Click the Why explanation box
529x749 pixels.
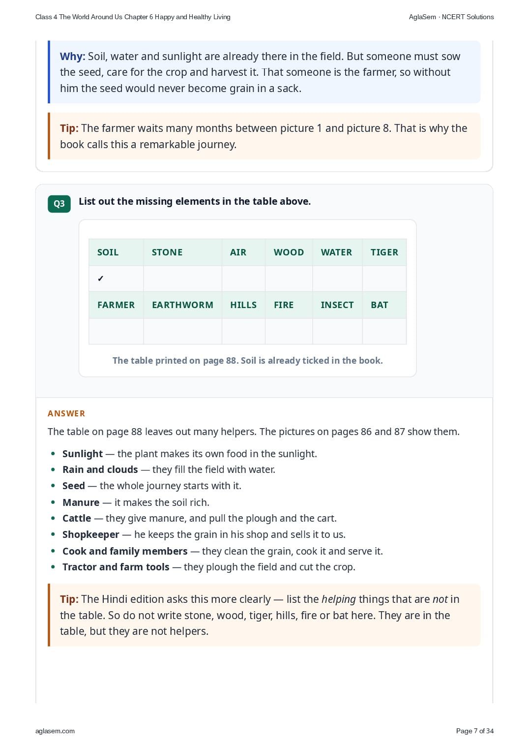pyautogui.click(x=264, y=72)
